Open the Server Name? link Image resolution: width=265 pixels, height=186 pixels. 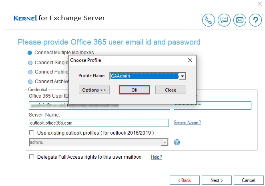[x=187, y=123]
